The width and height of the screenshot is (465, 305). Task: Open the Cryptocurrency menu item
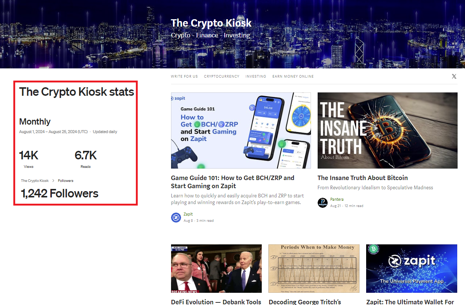pyautogui.click(x=222, y=77)
